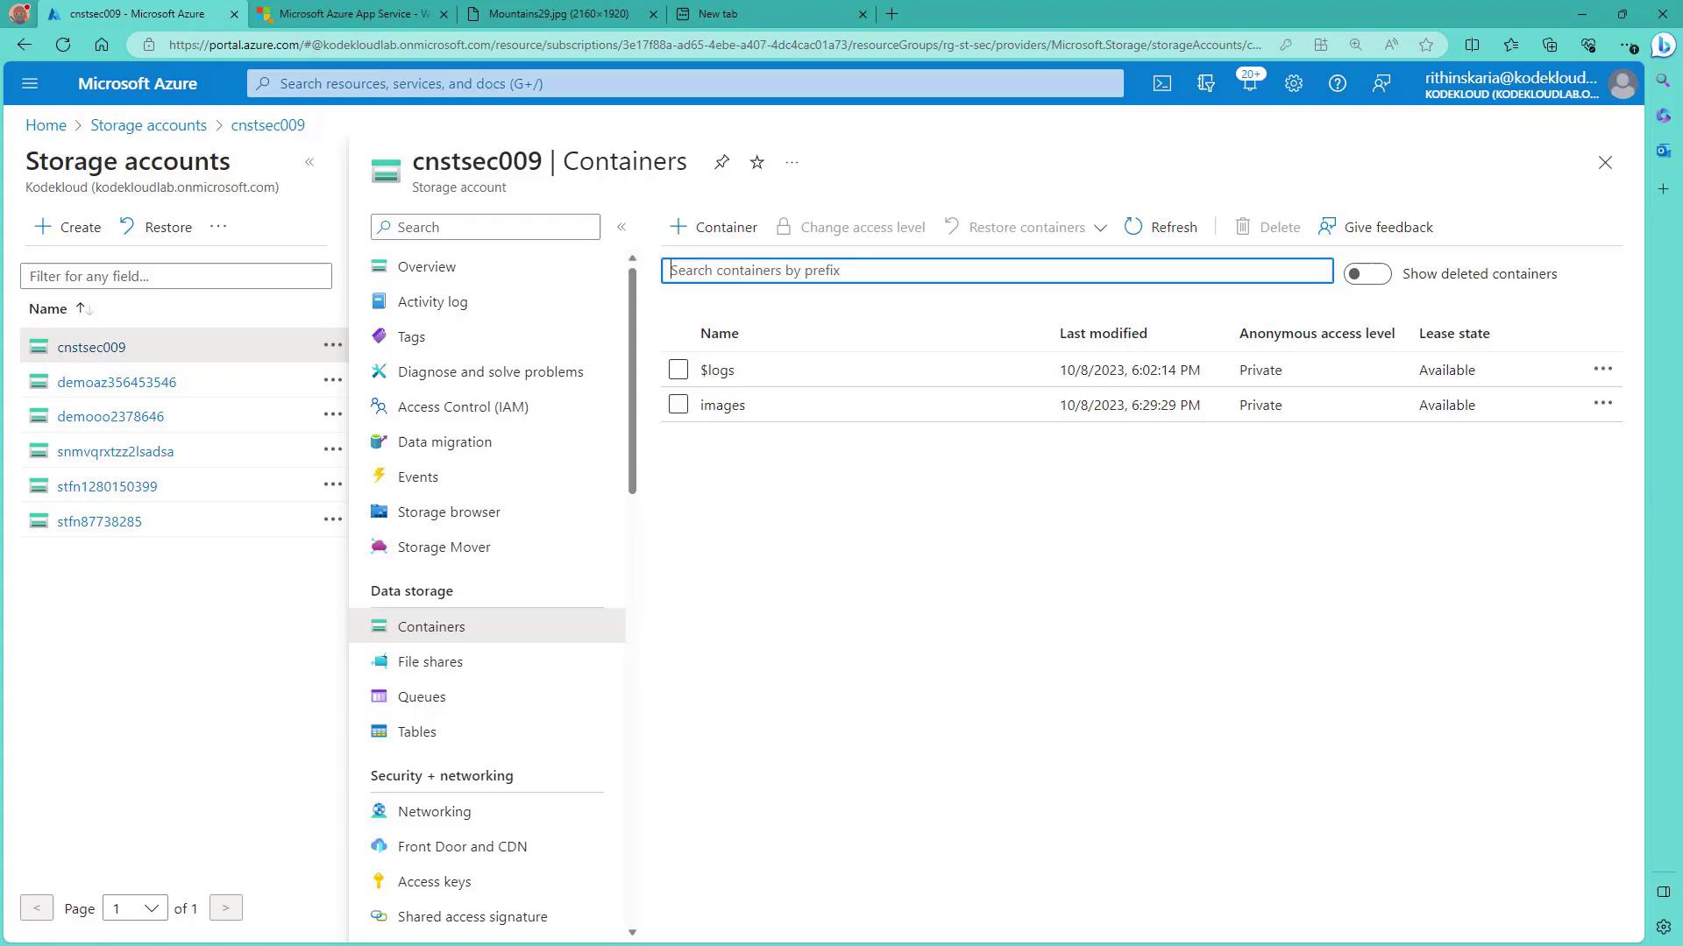Focus the Search containers by prefix field
Image resolution: width=1683 pixels, height=946 pixels.
click(x=997, y=271)
